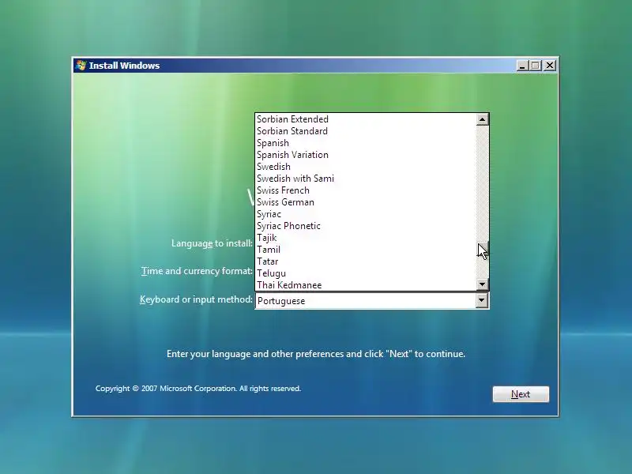
Task: Click the Time and currency format label
Action: [197, 271]
